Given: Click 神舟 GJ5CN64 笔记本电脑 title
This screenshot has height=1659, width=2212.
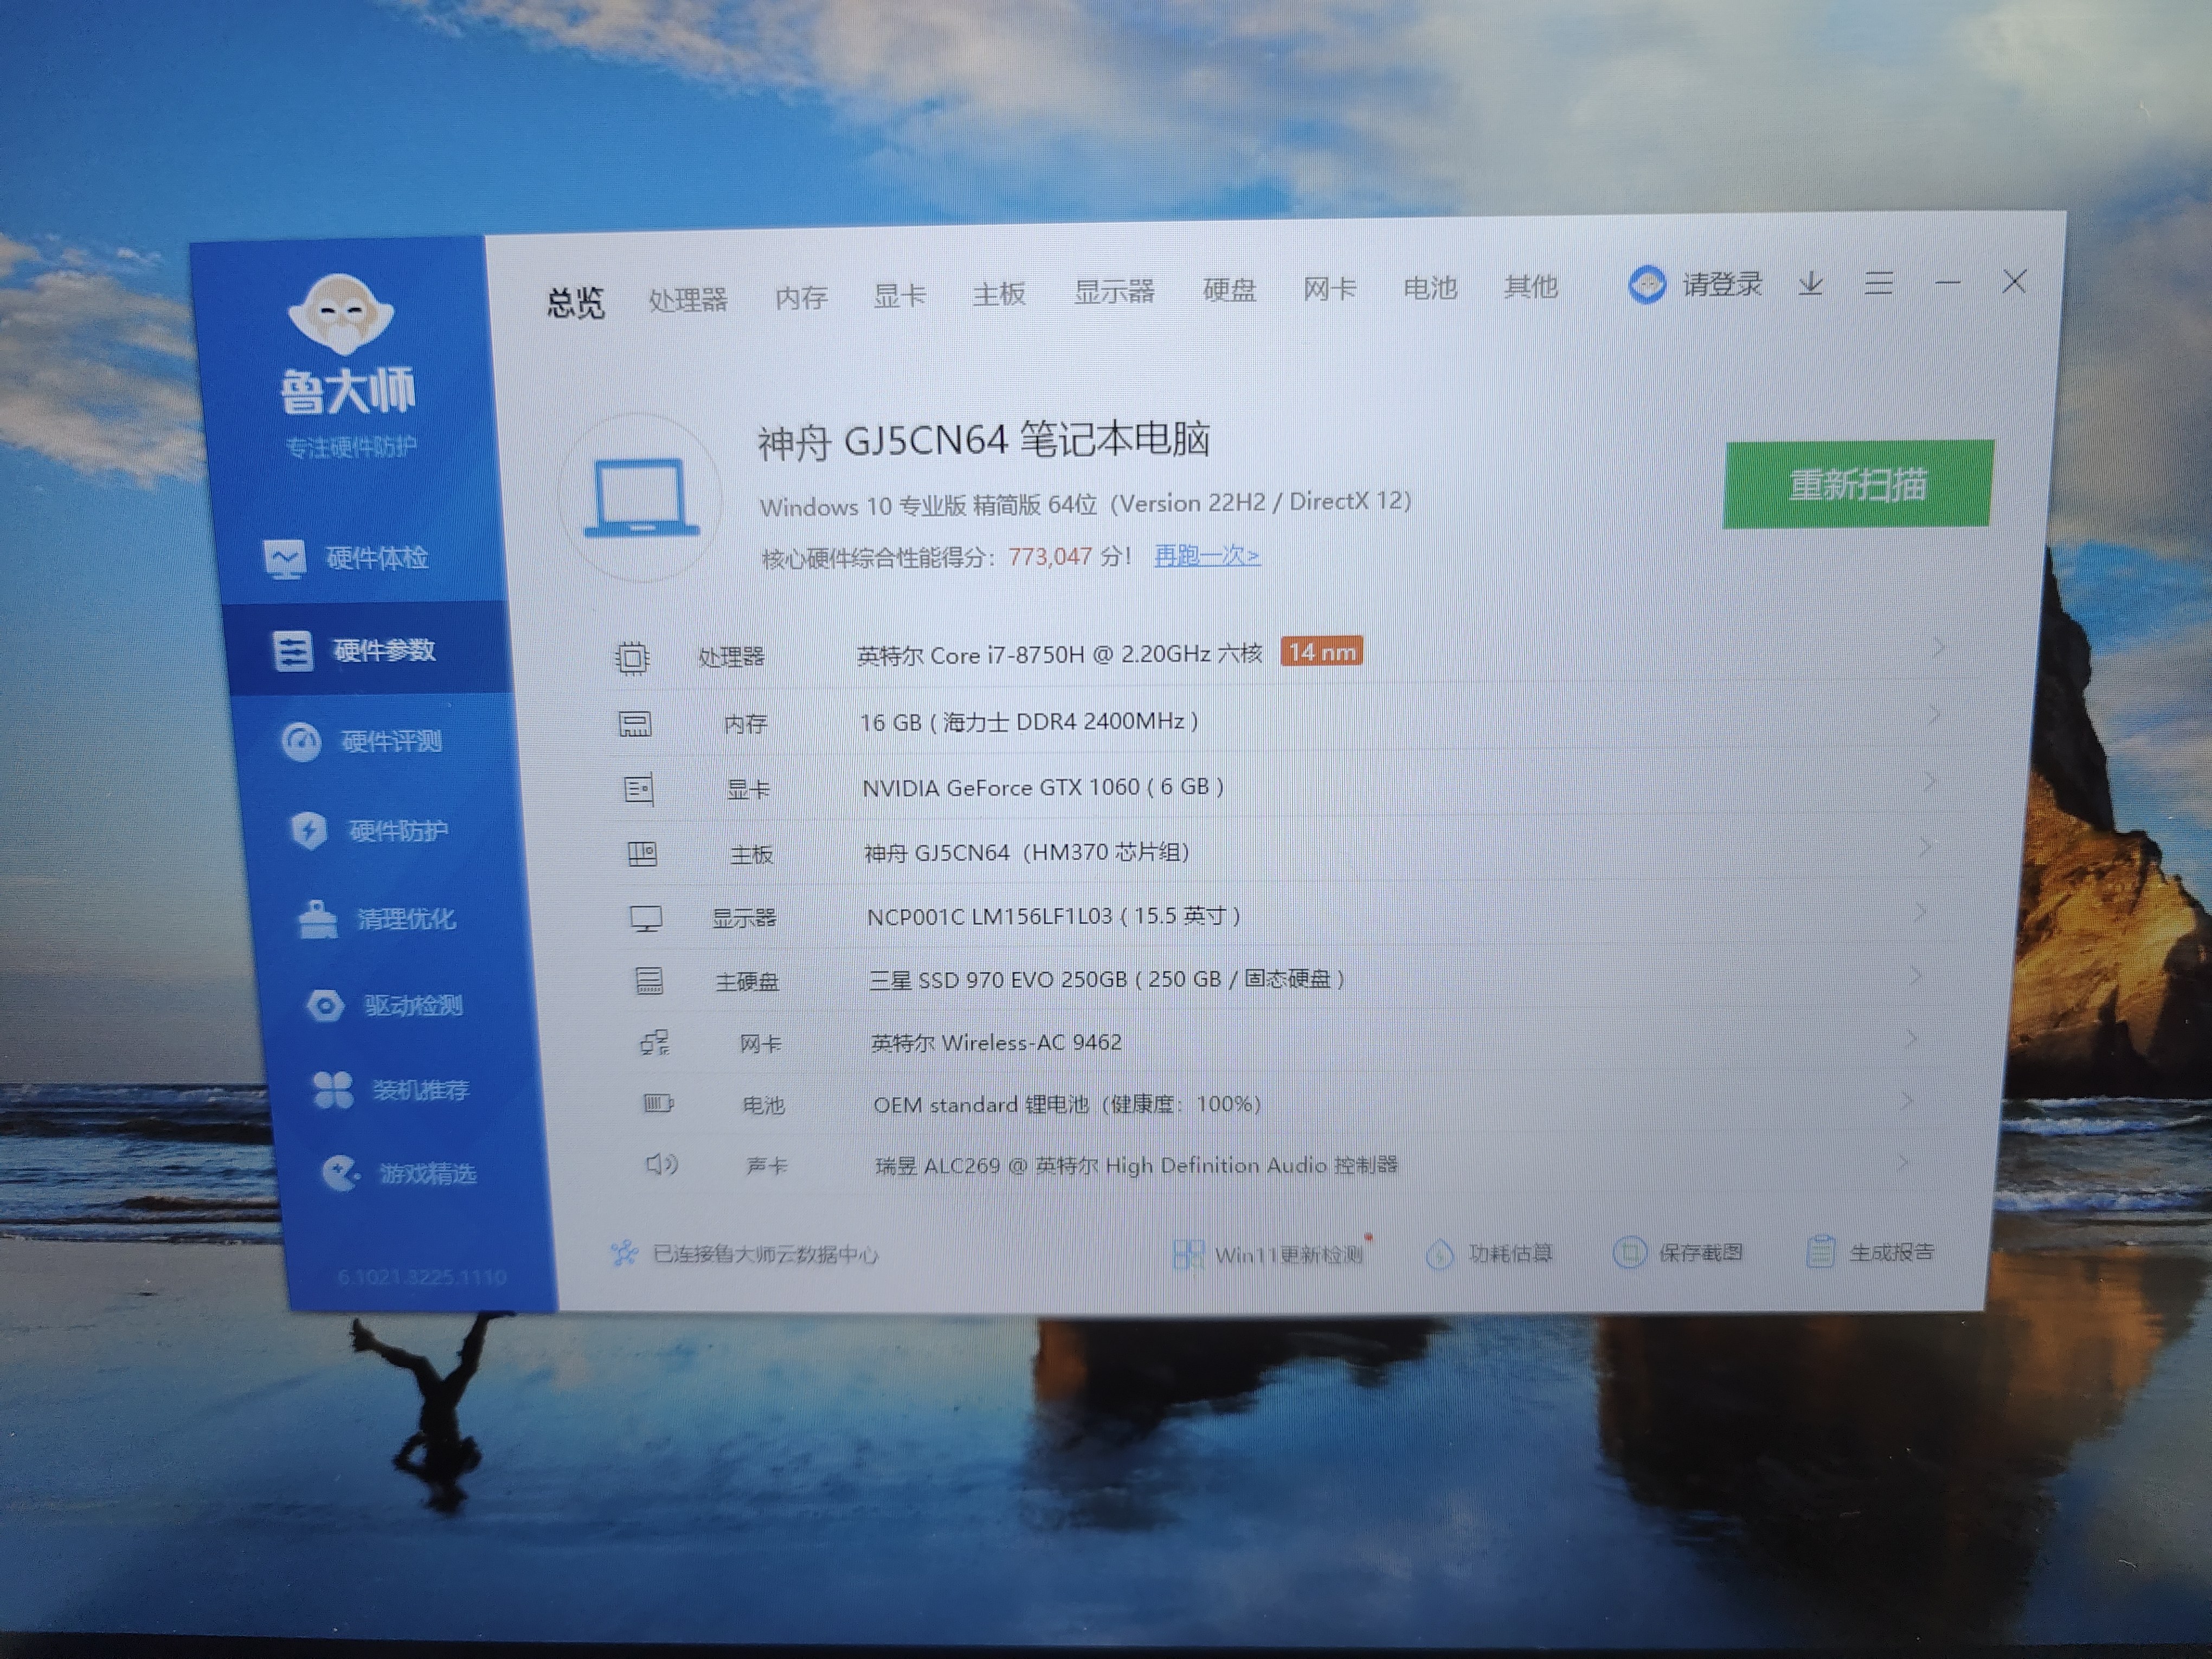Looking at the screenshot, I should click(x=983, y=440).
